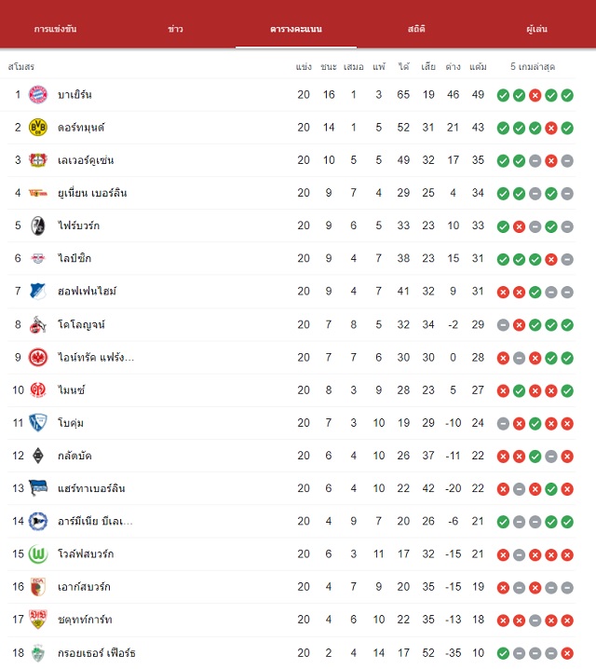
Task: Click the Hoffenheim blue crest
Action: point(38,292)
